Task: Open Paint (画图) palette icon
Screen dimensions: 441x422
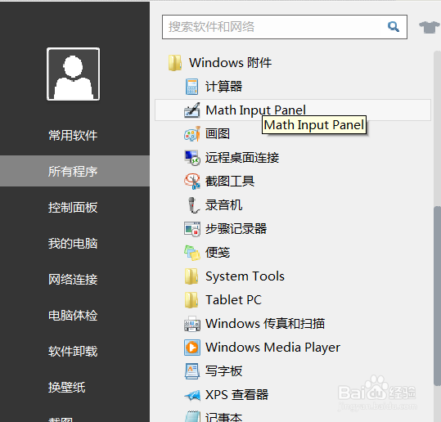Action: coord(192,134)
